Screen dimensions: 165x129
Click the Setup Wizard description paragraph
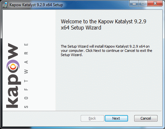106,51
